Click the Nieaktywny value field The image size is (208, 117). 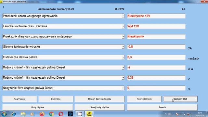point(156,37)
